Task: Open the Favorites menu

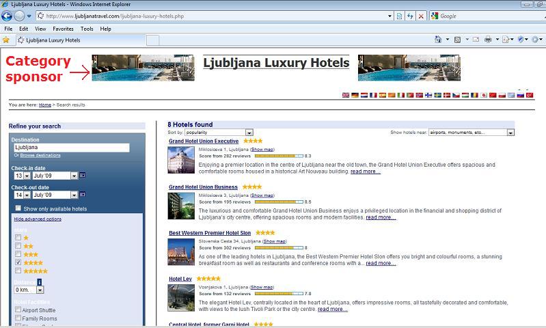Action: point(63,29)
